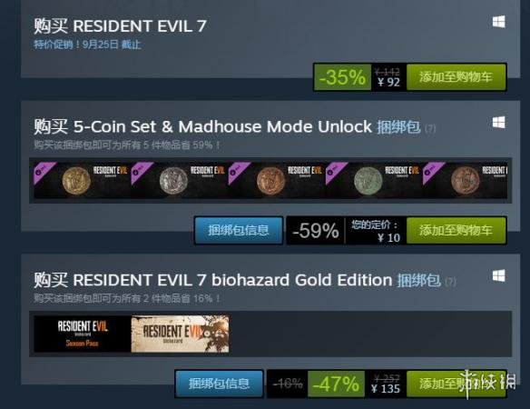Image resolution: width=530 pixels, height=409 pixels.
Task: Click Windows icon on Gold Edition row
Action: (x=498, y=275)
